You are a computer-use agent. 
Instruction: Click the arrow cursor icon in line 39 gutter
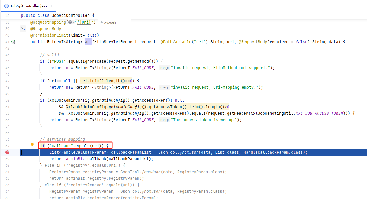tap(23, 29)
